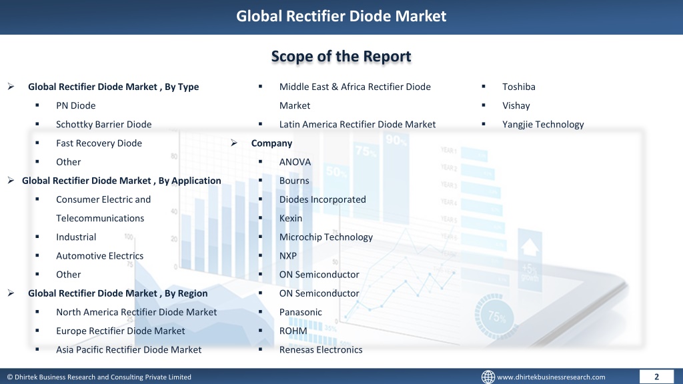Select 'ANOVA' company entry
The image size is (683, 384).
click(295, 161)
